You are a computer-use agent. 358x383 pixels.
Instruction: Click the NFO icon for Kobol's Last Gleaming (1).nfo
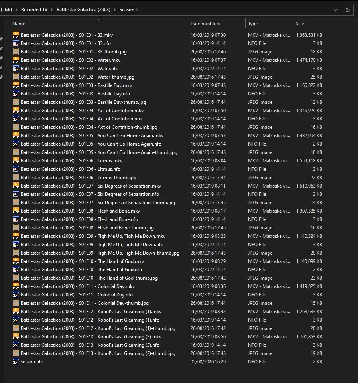coord(16,320)
